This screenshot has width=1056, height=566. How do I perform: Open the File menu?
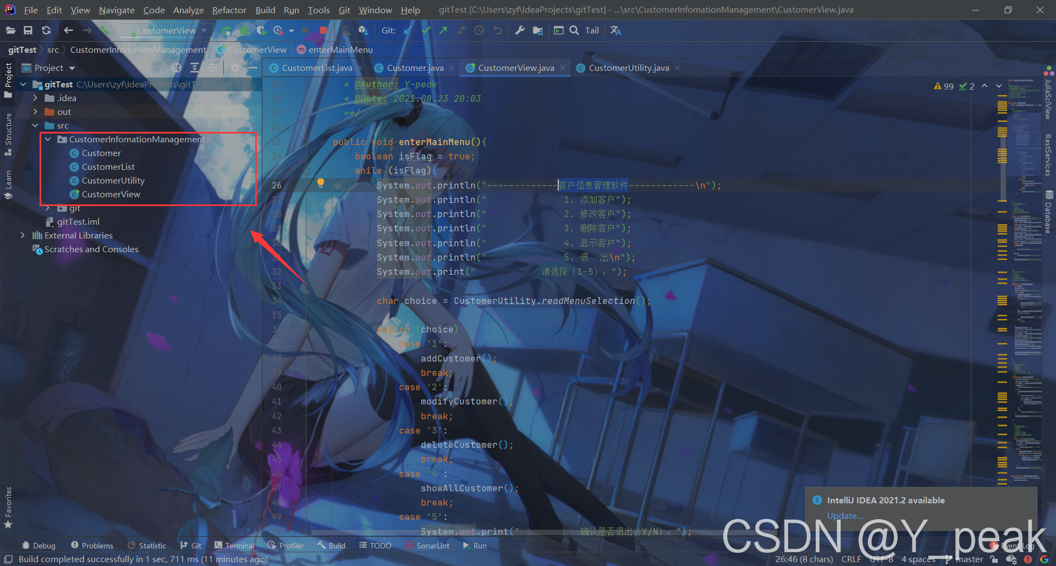point(31,10)
